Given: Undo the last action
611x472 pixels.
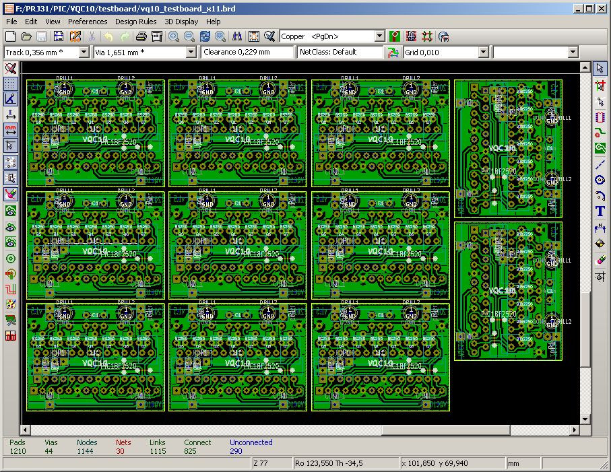Looking at the screenshot, I should (108, 36).
